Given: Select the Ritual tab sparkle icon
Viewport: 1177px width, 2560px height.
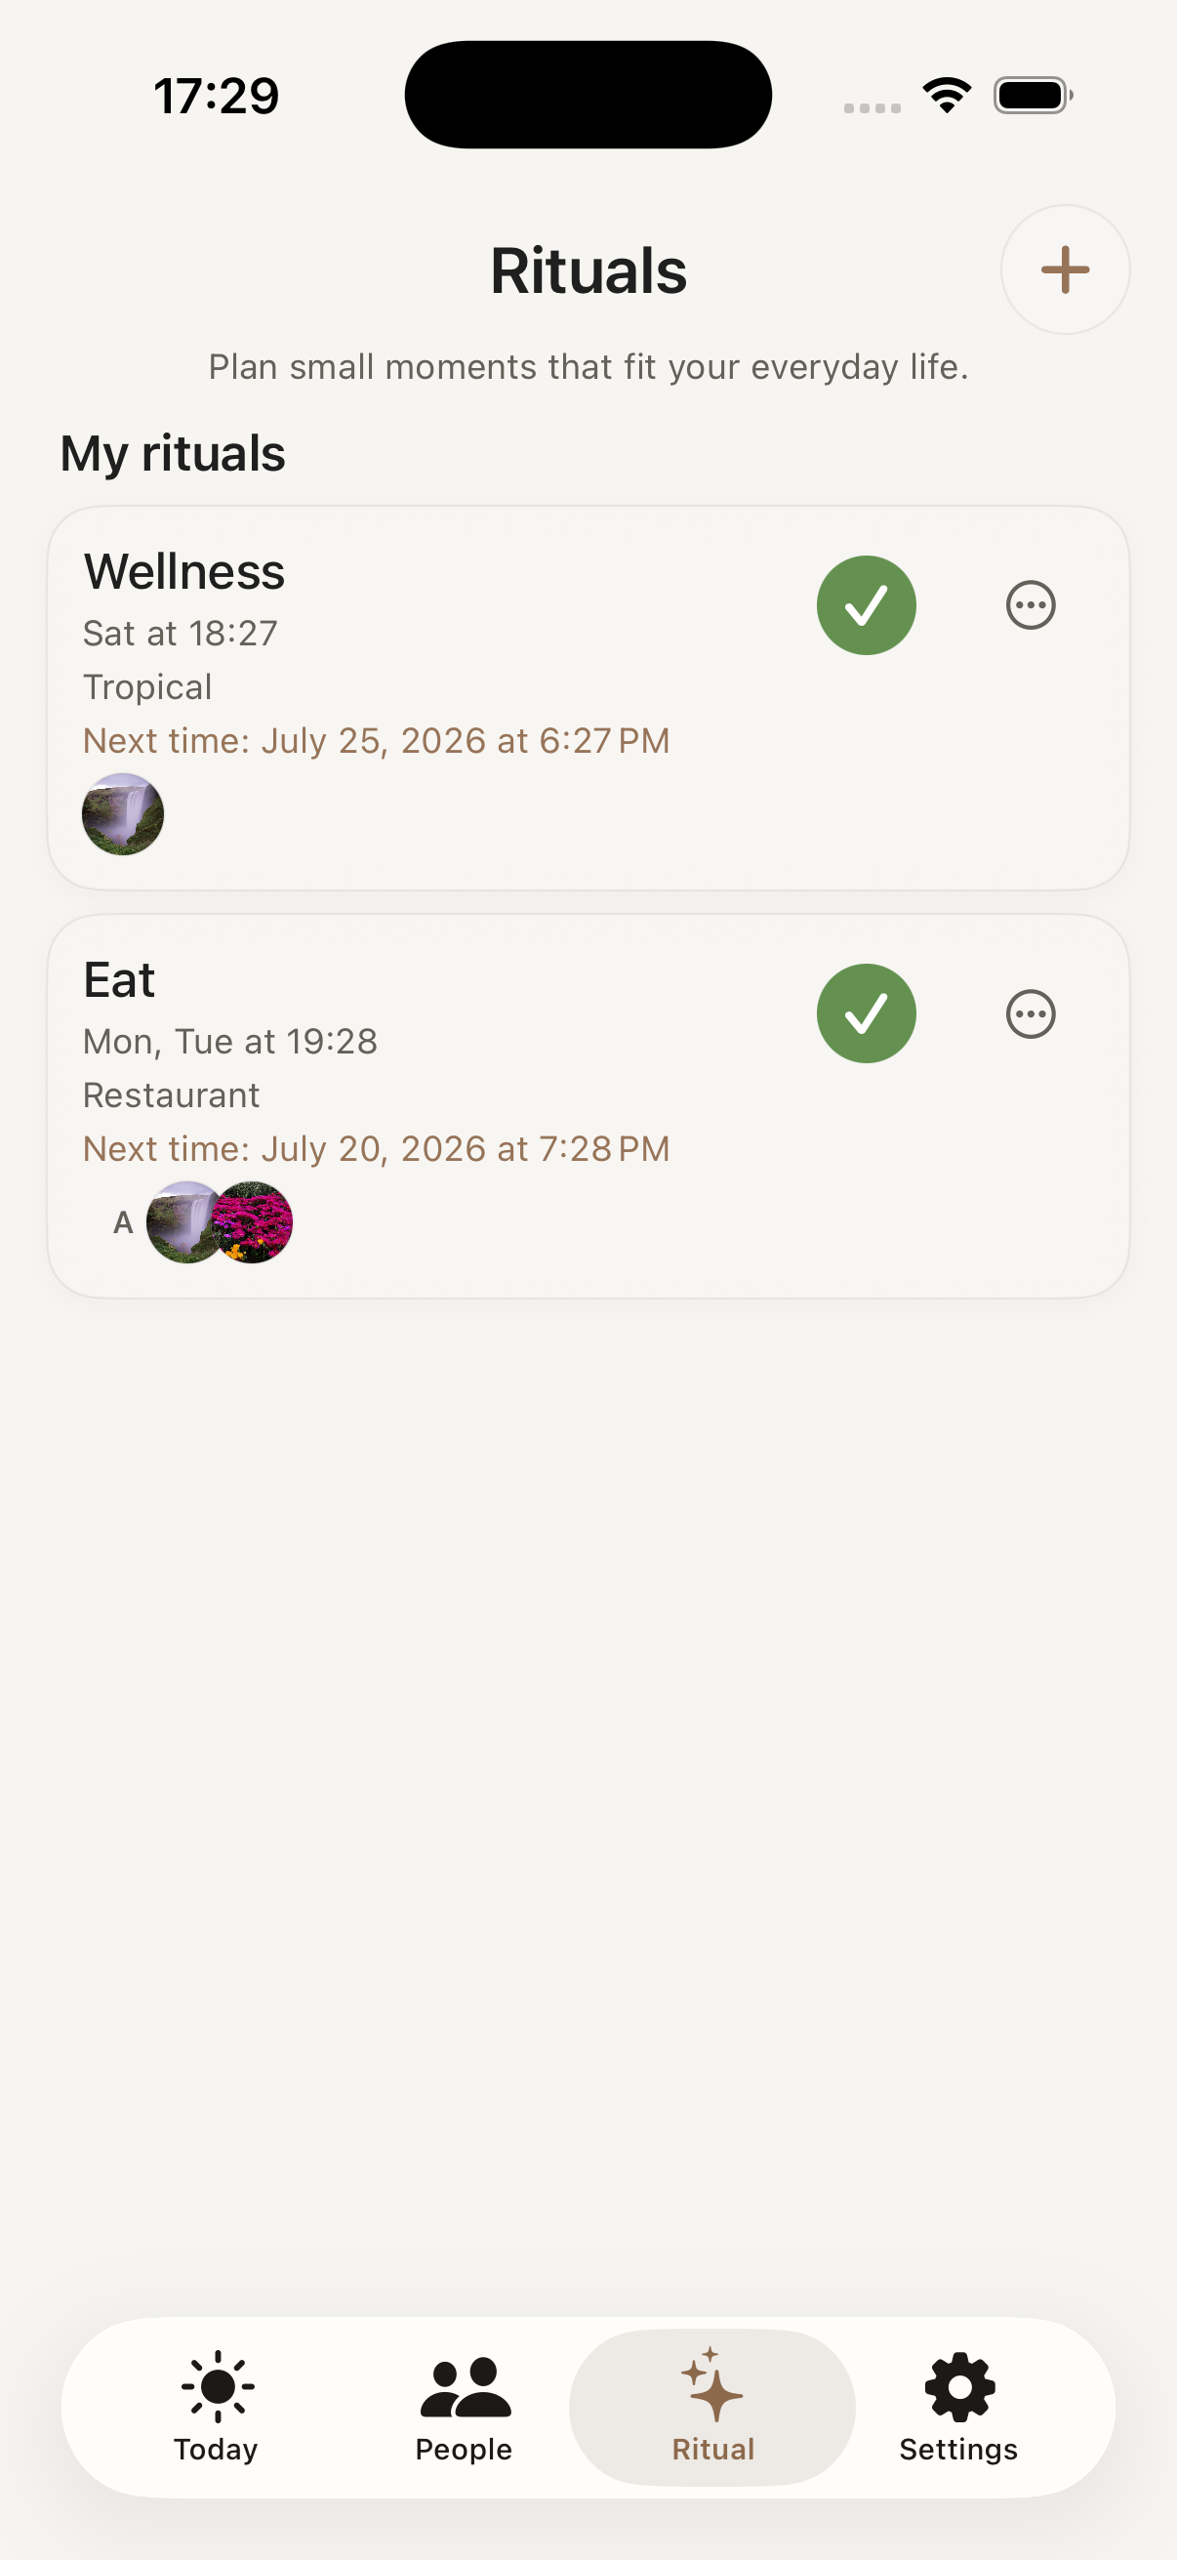Looking at the screenshot, I should point(711,2385).
